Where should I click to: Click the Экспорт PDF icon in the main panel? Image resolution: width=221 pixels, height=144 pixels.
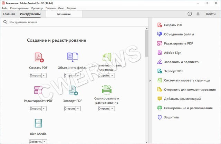(73, 91)
